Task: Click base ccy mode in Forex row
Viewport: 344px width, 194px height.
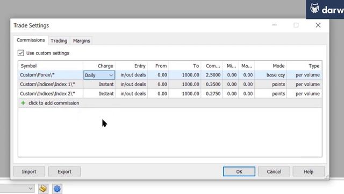Action: [276, 75]
